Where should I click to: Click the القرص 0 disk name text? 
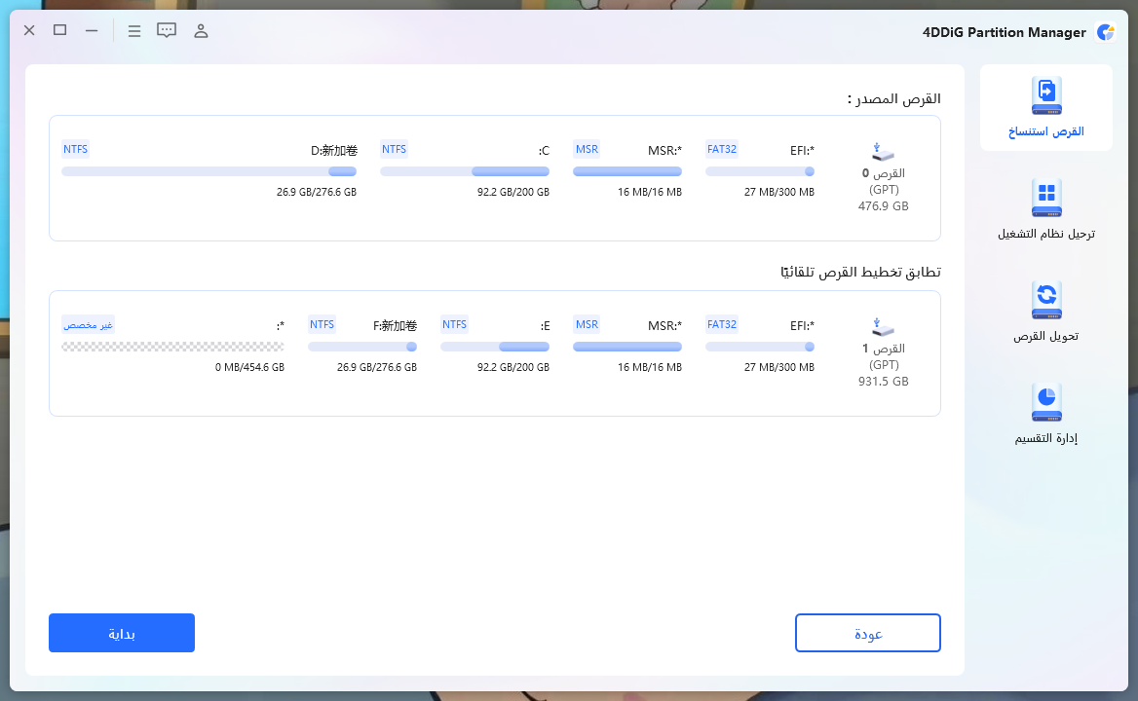(884, 173)
